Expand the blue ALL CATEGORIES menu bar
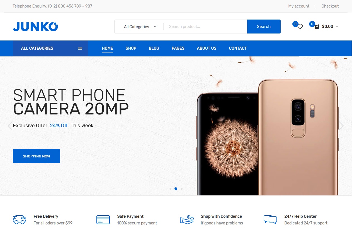The image size is (352, 237). click(50, 48)
